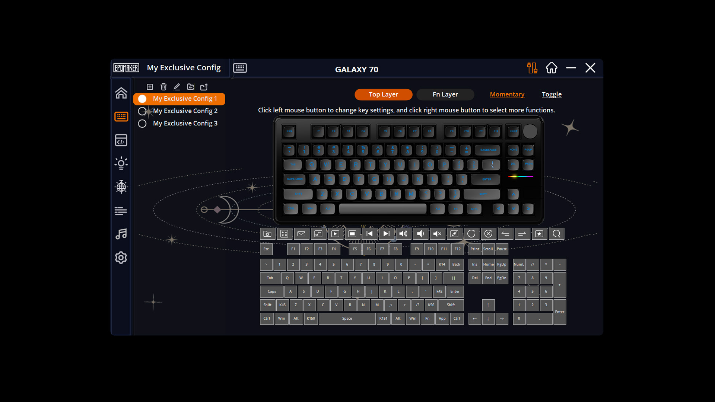Screen dimensions: 715x402
Task: Open the text lines sidebar icon
Action: [121, 211]
